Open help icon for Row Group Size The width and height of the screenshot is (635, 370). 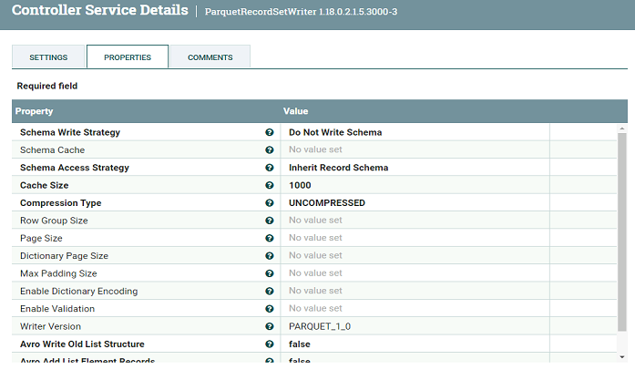[x=270, y=221]
